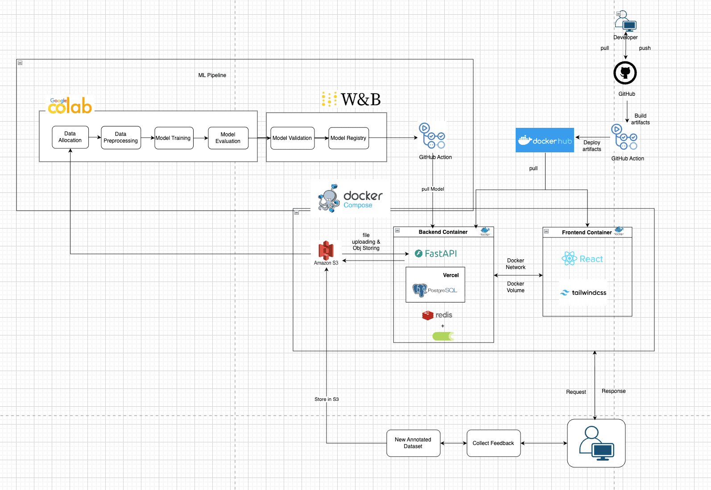This screenshot has width=711, height=490.
Task: Click the 'GitHub' label under octocat
Action: coord(627,94)
